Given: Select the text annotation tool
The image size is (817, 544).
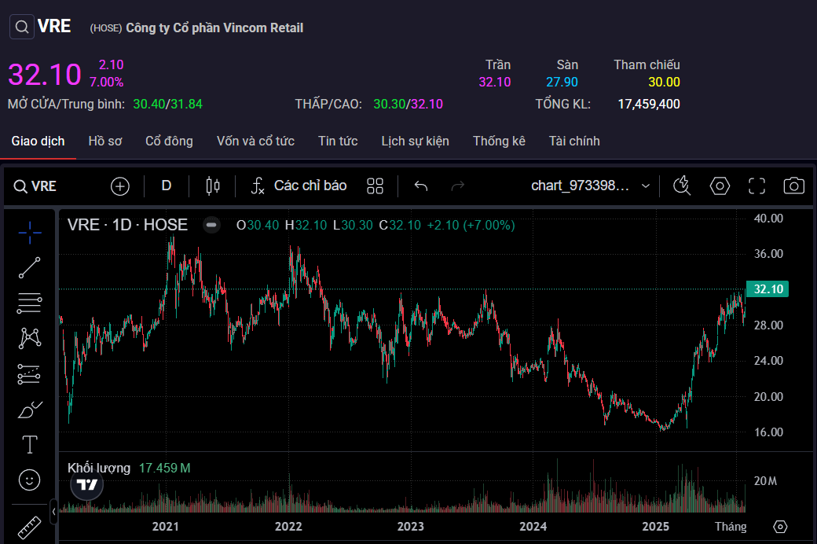Looking at the screenshot, I should (29, 445).
